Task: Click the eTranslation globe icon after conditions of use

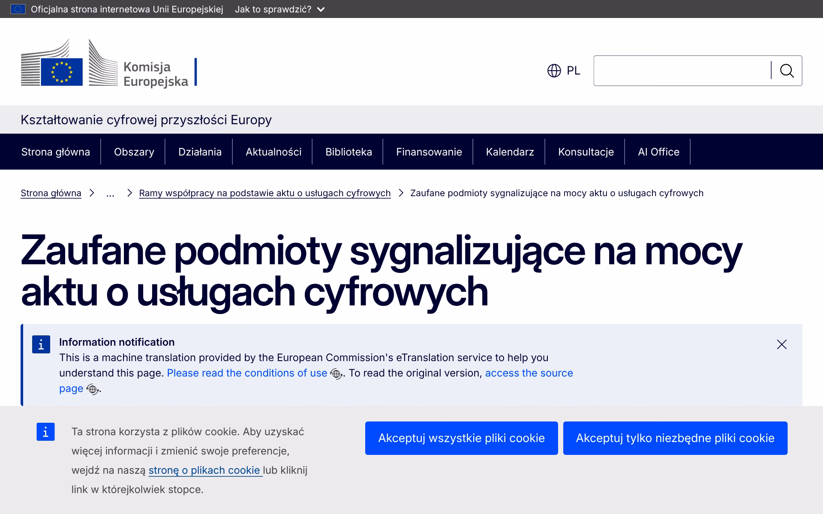Action: coord(336,374)
